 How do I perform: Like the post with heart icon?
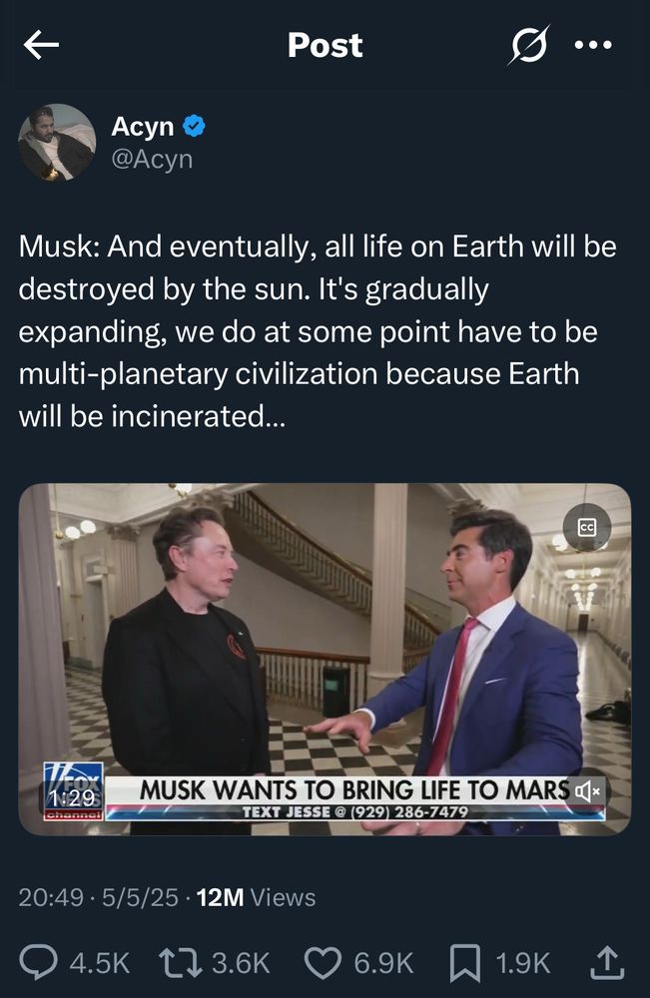(323, 962)
